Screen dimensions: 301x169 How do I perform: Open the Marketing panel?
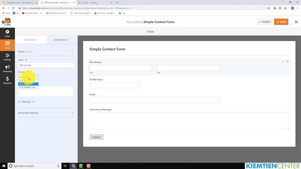8,69
